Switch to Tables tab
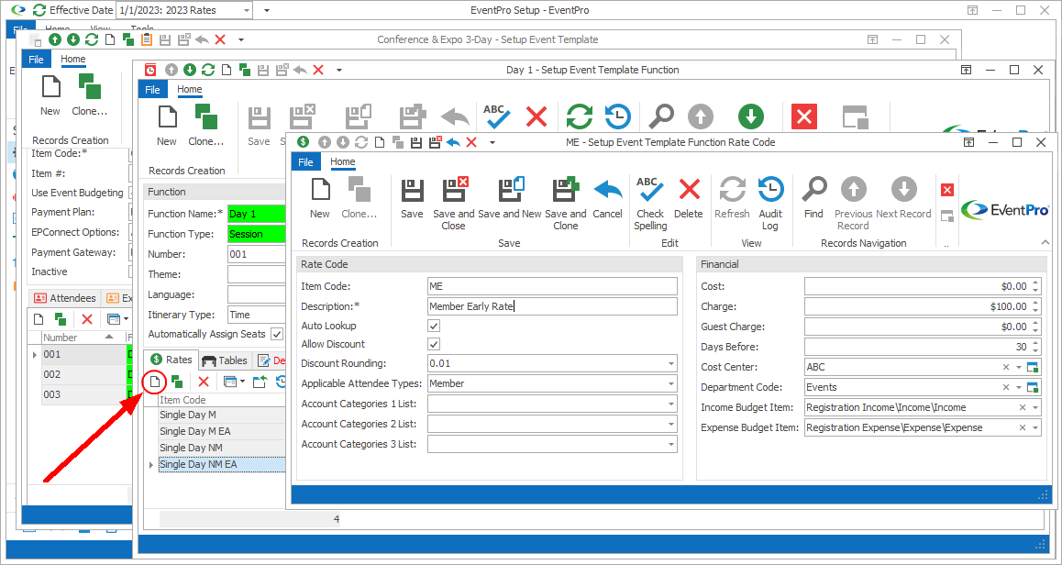 pyautogui.click(x=225, y=360)
